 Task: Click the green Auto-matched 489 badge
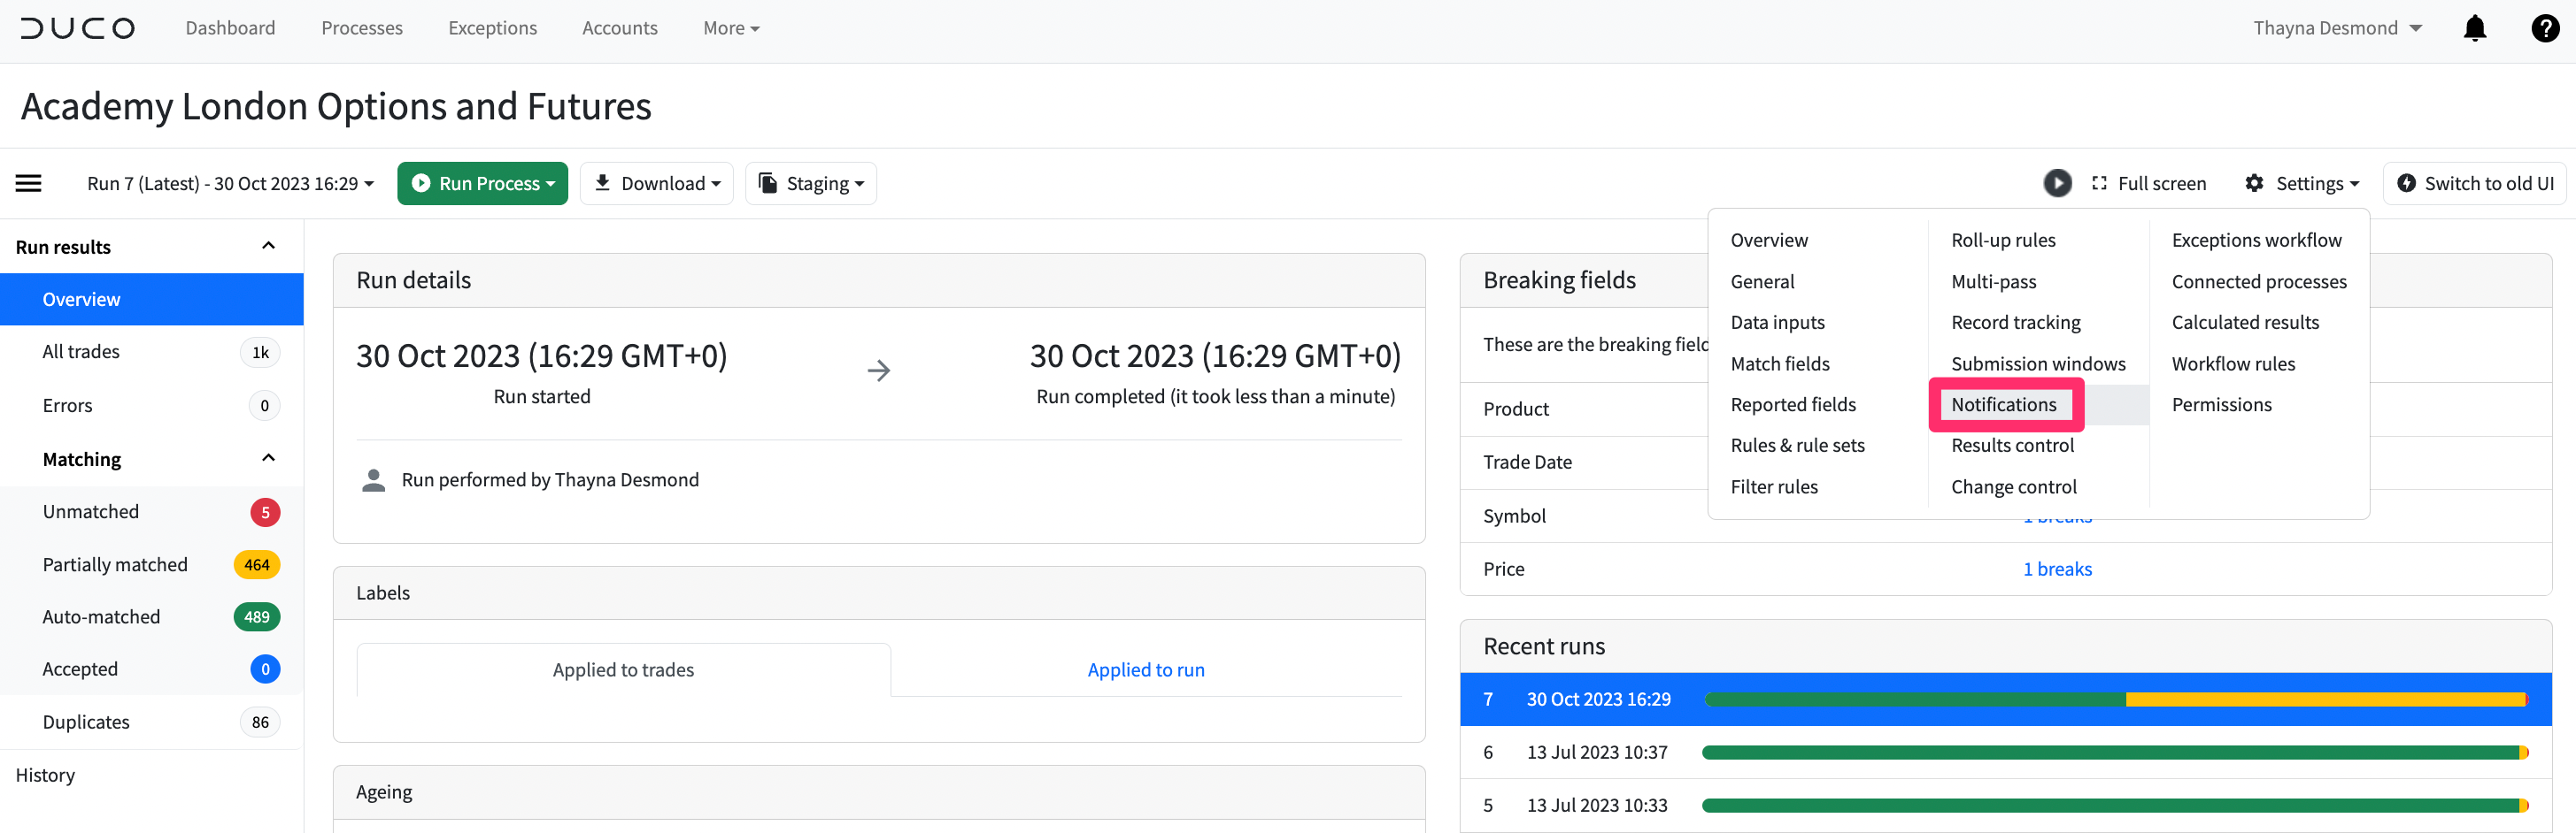[x=257, y=617]
